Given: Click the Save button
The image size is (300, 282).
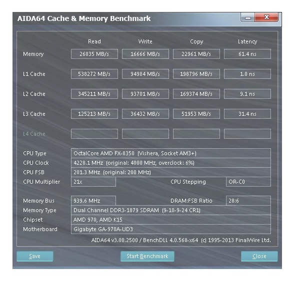Looking at the screenshot, I should click(x=35, y=256).
